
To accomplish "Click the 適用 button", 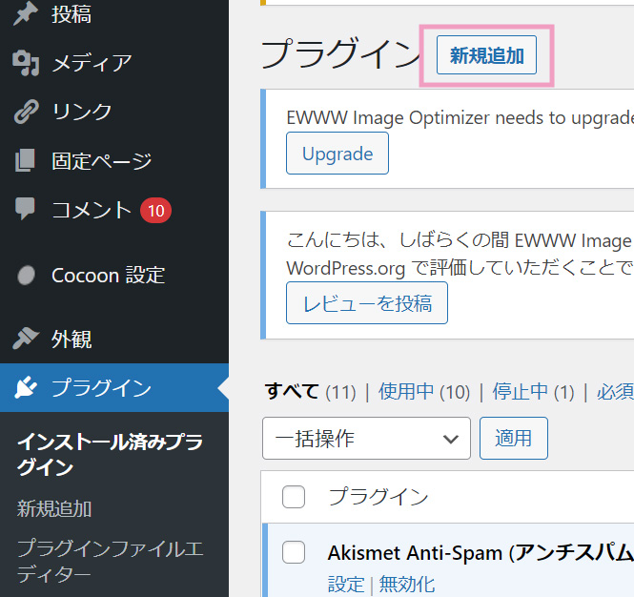I will 514,438.
